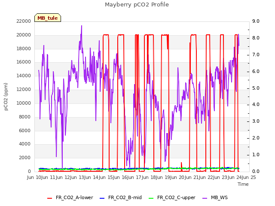Click the purple MB_WS legend swatch

[205, 198]
